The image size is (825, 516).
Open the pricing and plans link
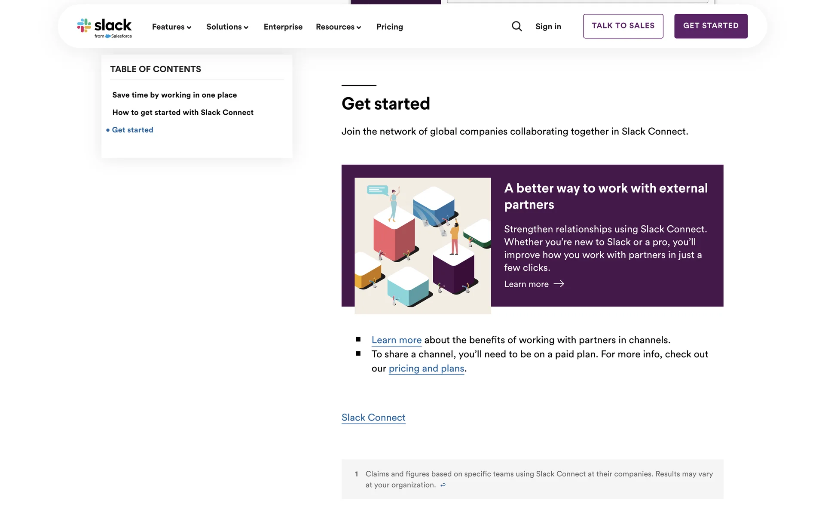(427, 369)
